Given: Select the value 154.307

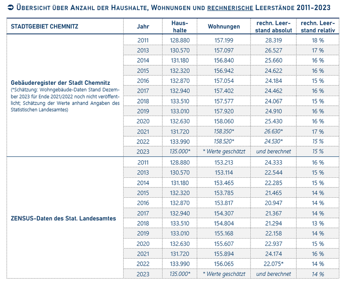Looking at the screenshot, I should pyautogui.click(x=224, y=213).
